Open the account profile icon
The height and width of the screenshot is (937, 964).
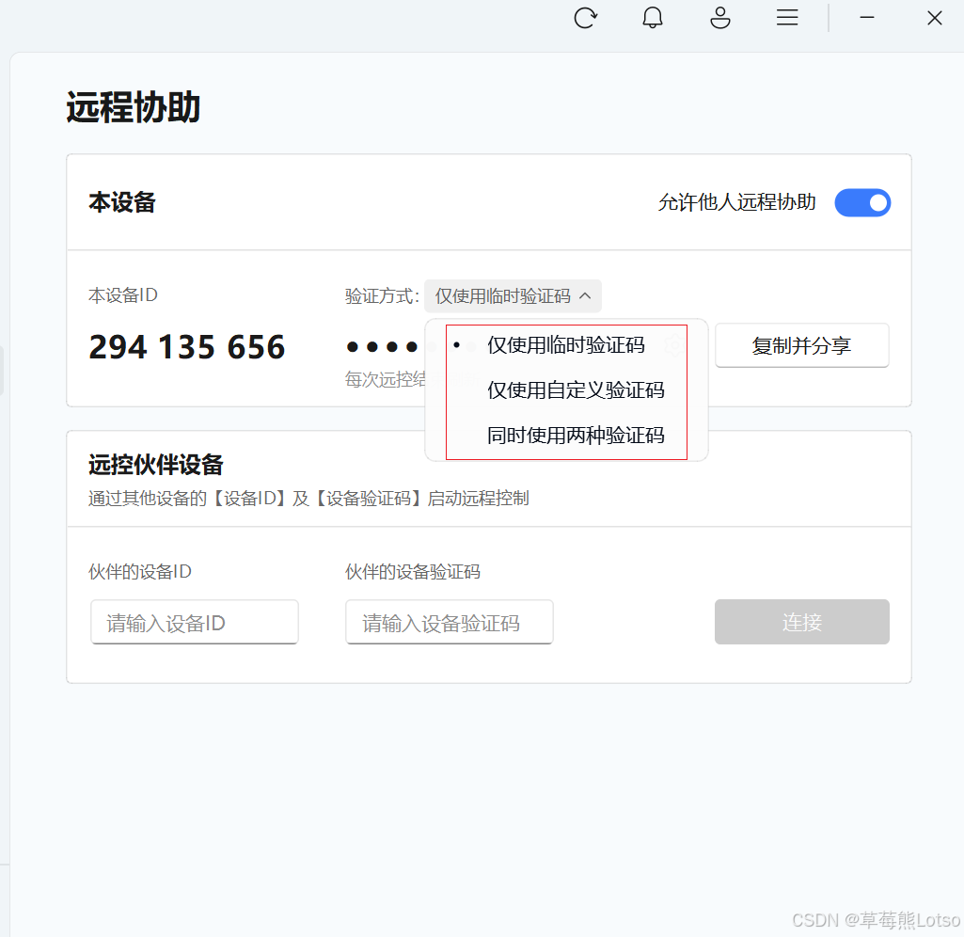point(719,18)
